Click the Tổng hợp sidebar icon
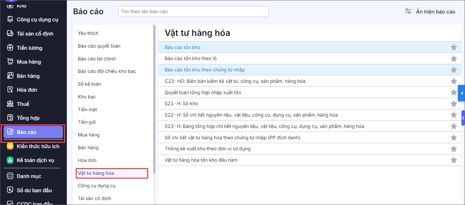Image resolution: width=465 pixels, height=205 pixels. click(10, 118)
